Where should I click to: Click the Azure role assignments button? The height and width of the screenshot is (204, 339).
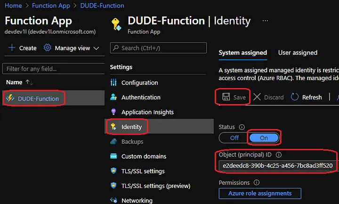click(260, 193)
